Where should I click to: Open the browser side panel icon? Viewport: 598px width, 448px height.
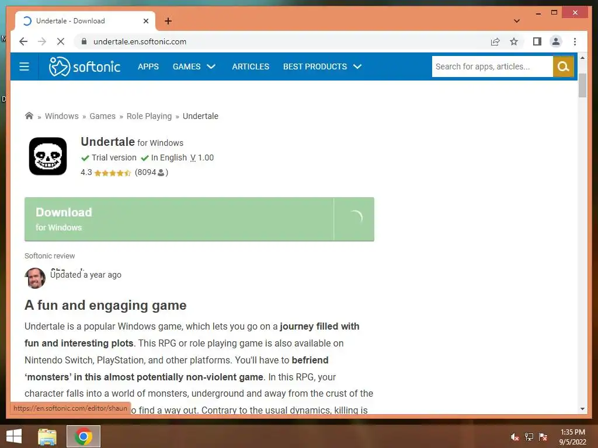tap(537, 41)
